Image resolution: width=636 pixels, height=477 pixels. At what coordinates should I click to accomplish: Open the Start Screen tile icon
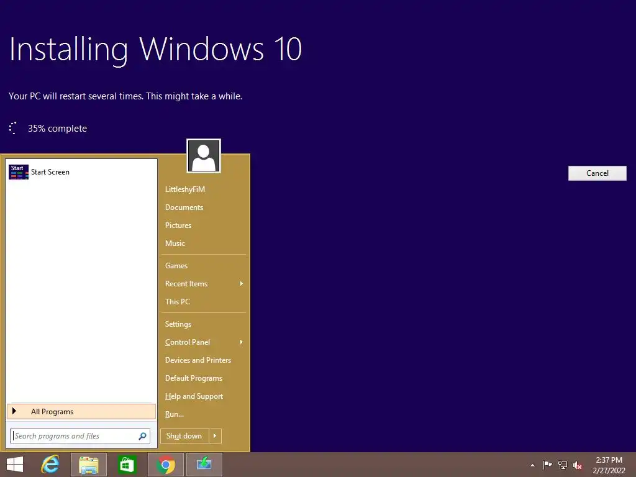[18, 172]
